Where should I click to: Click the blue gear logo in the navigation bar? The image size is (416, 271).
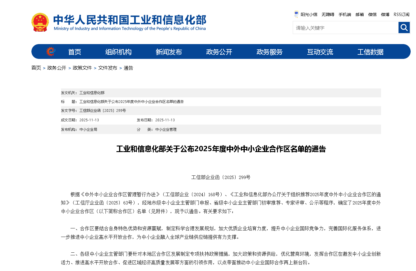[51, 51]
